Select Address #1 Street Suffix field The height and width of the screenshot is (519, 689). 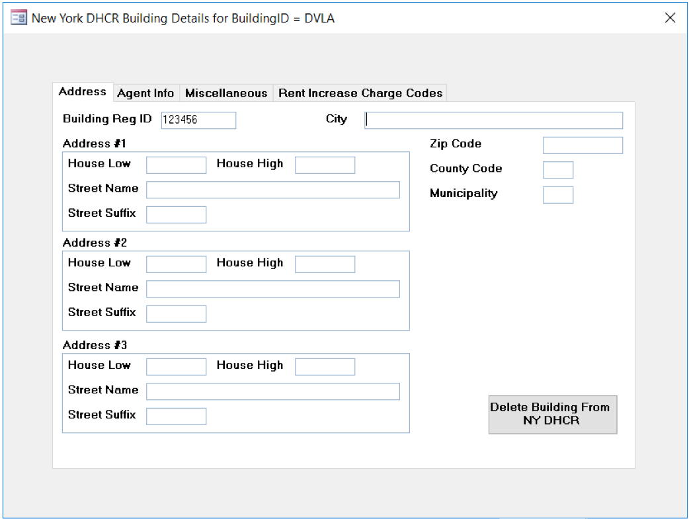pos(176,214)
